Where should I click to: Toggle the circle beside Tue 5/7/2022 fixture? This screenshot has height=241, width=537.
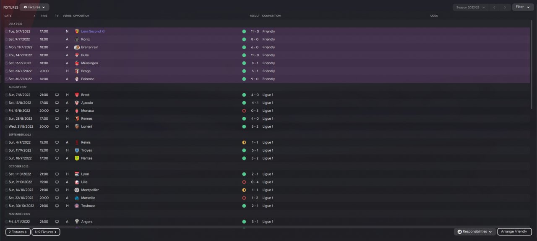click(x=6, y=31)
